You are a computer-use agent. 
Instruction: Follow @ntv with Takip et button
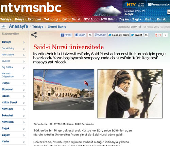point(119,35)
